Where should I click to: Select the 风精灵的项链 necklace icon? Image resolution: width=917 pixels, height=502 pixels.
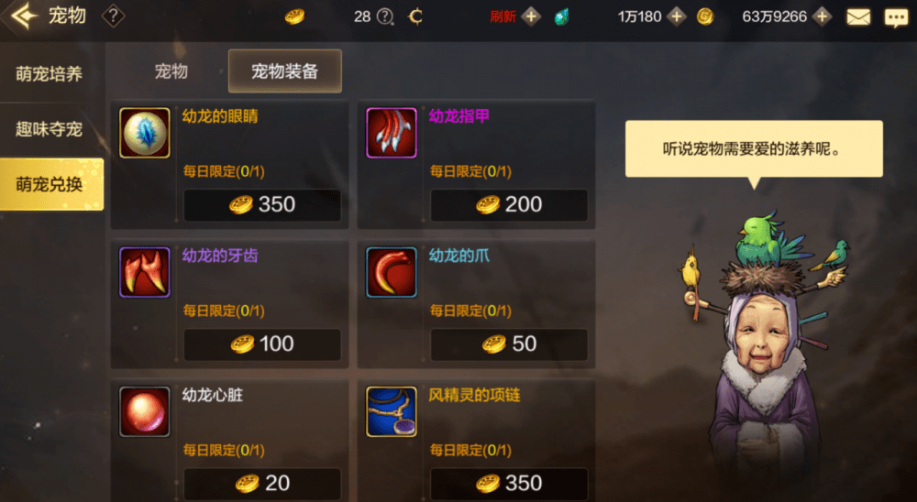click(x=392, y=411)
